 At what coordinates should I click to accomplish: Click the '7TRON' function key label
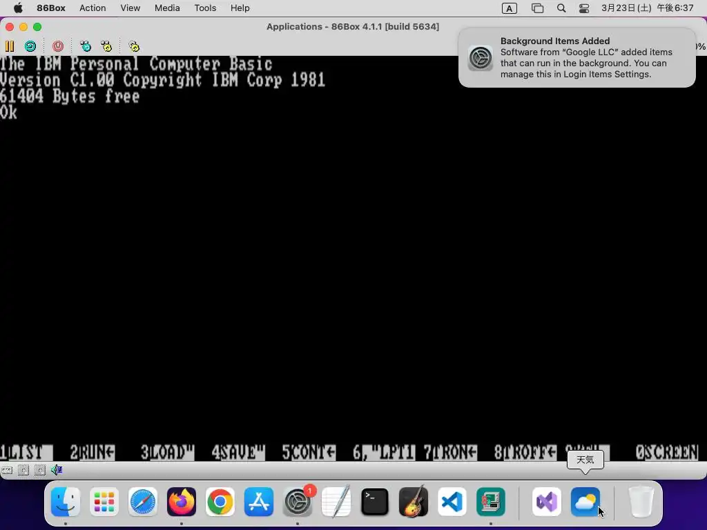[x=450, y=452]
